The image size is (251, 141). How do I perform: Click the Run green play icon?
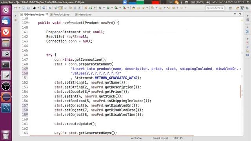[x=108, y=8]
